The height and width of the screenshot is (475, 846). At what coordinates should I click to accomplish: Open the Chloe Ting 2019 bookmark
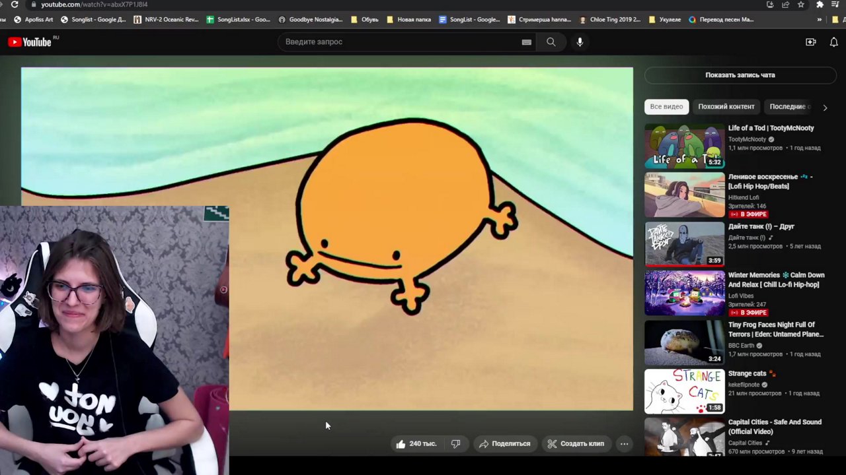[x=609, y=19]
